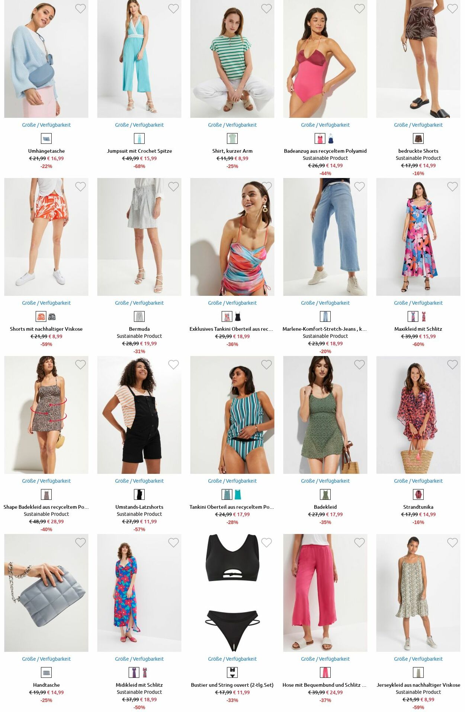The height and width of the screenshot is (712, 465).
Task: Add Umhängetasche to wishlist via heart icon
Action: [80, 9]
